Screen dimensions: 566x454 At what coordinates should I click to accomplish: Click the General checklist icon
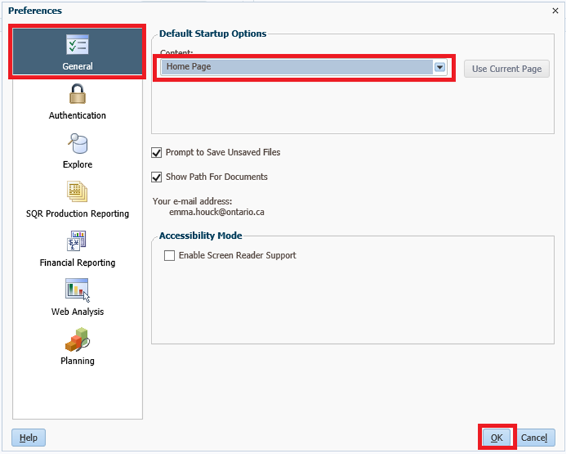coord(77,45)
